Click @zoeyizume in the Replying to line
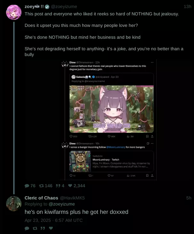 click(62, 204)
